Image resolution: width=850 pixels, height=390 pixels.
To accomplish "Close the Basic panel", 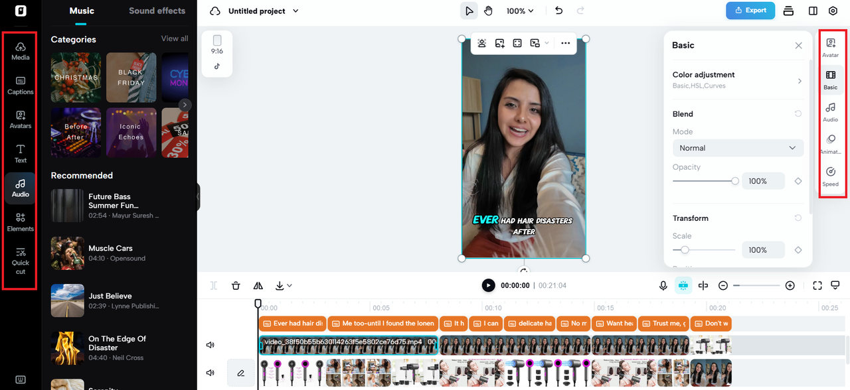I will click(798, 46).
